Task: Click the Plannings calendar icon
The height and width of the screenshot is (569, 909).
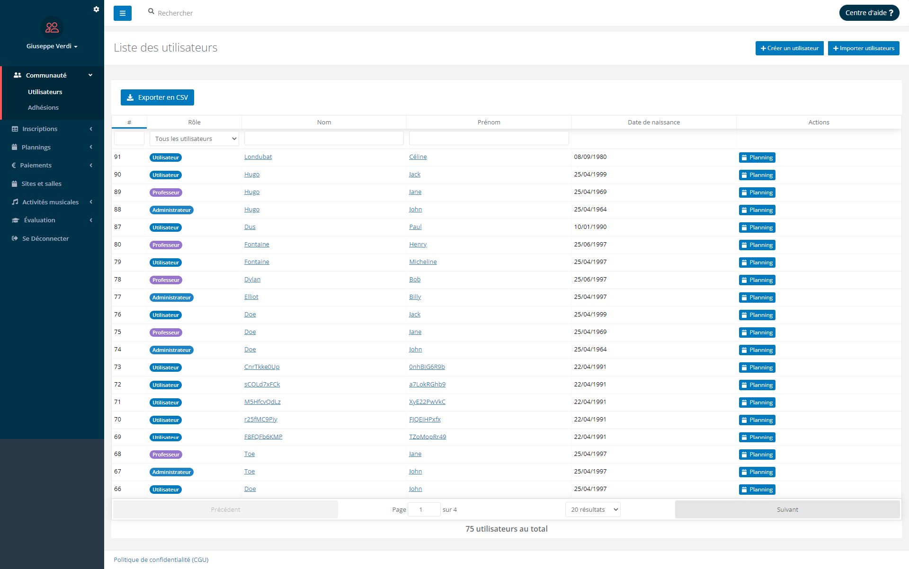Action: tap(14, 147)
